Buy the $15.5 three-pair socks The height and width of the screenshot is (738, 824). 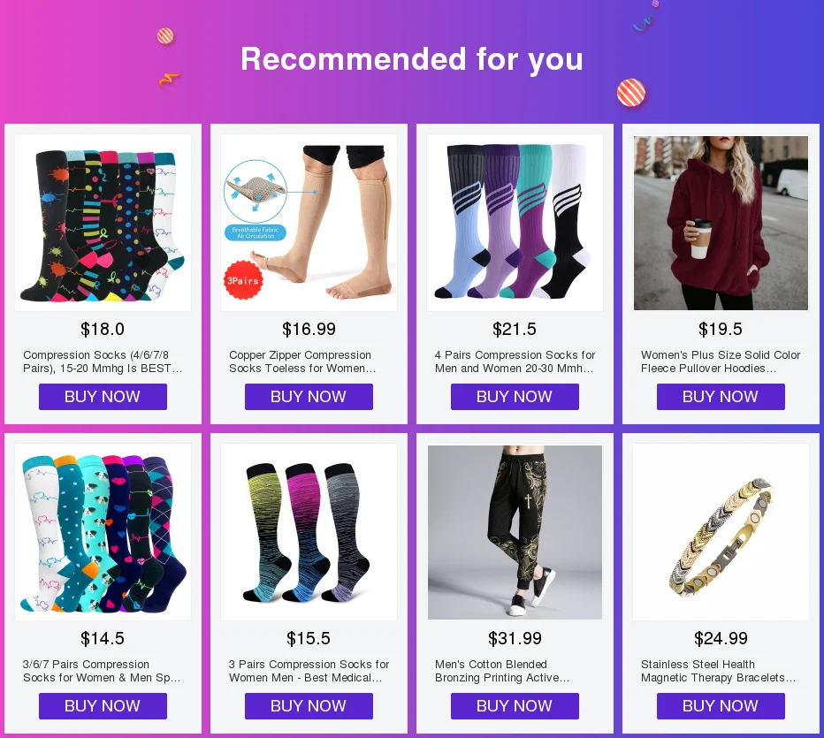[309, 706]
